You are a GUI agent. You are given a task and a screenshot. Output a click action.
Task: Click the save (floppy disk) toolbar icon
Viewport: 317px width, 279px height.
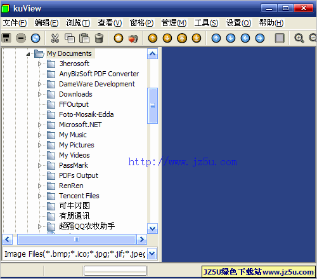[6, 38]
